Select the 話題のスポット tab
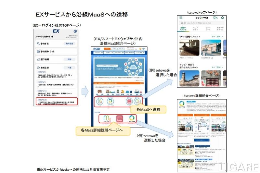Viewport: 260px width, 173px height. (x=183, y=29)
